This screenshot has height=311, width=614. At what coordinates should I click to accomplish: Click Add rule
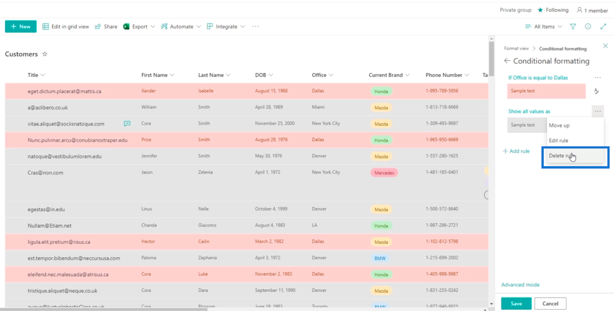click(x=516, y=151)
